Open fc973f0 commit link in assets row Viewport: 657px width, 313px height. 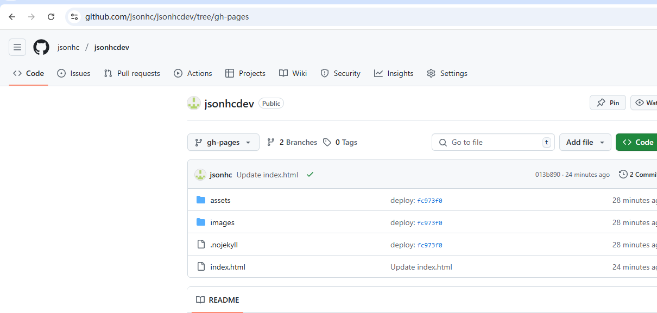430,201
